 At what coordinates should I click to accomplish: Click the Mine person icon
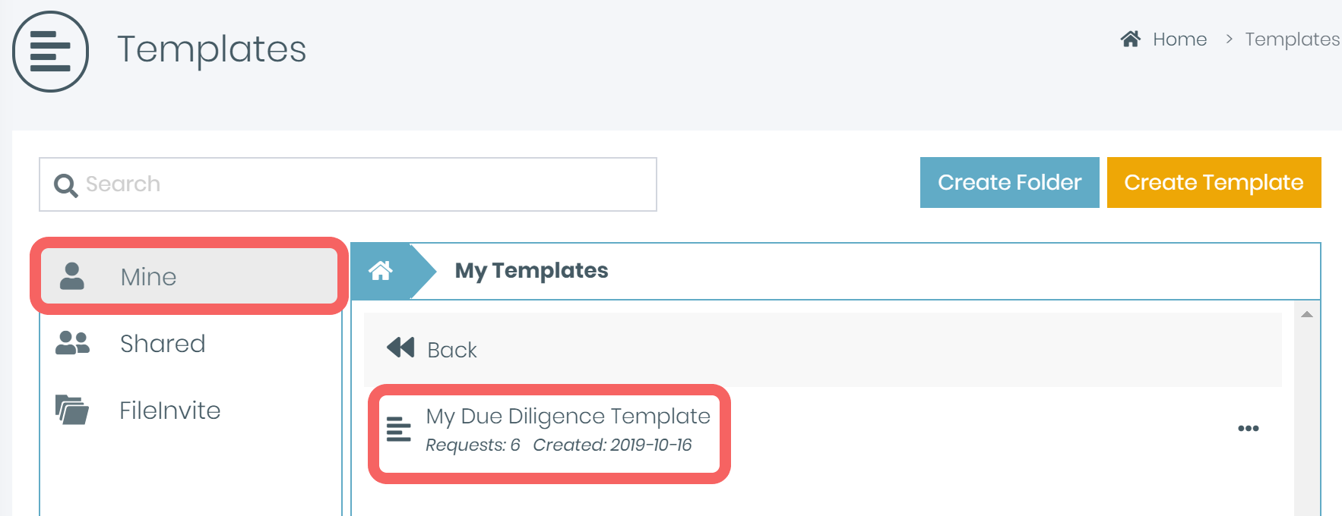point(72,276)
